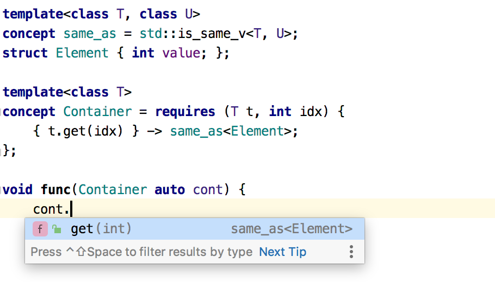Click the green public-visibility lock icon
Image resolution: width=495 pixels, height=282 pixels.
(57, 229)
